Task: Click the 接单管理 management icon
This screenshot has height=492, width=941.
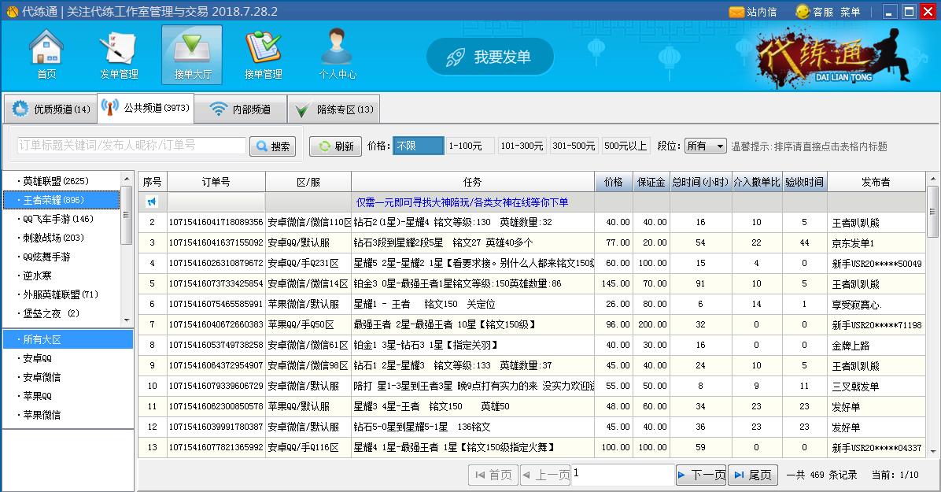Action: pyautogui.click(x=264, y=55)
